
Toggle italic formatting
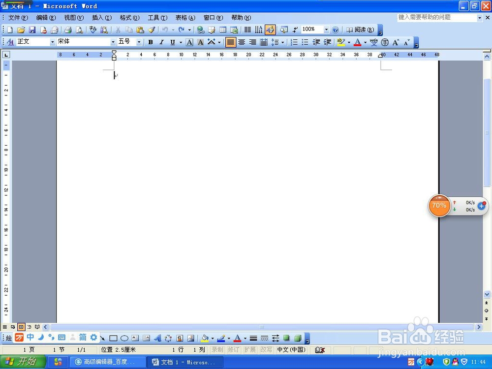coord(161,42)
